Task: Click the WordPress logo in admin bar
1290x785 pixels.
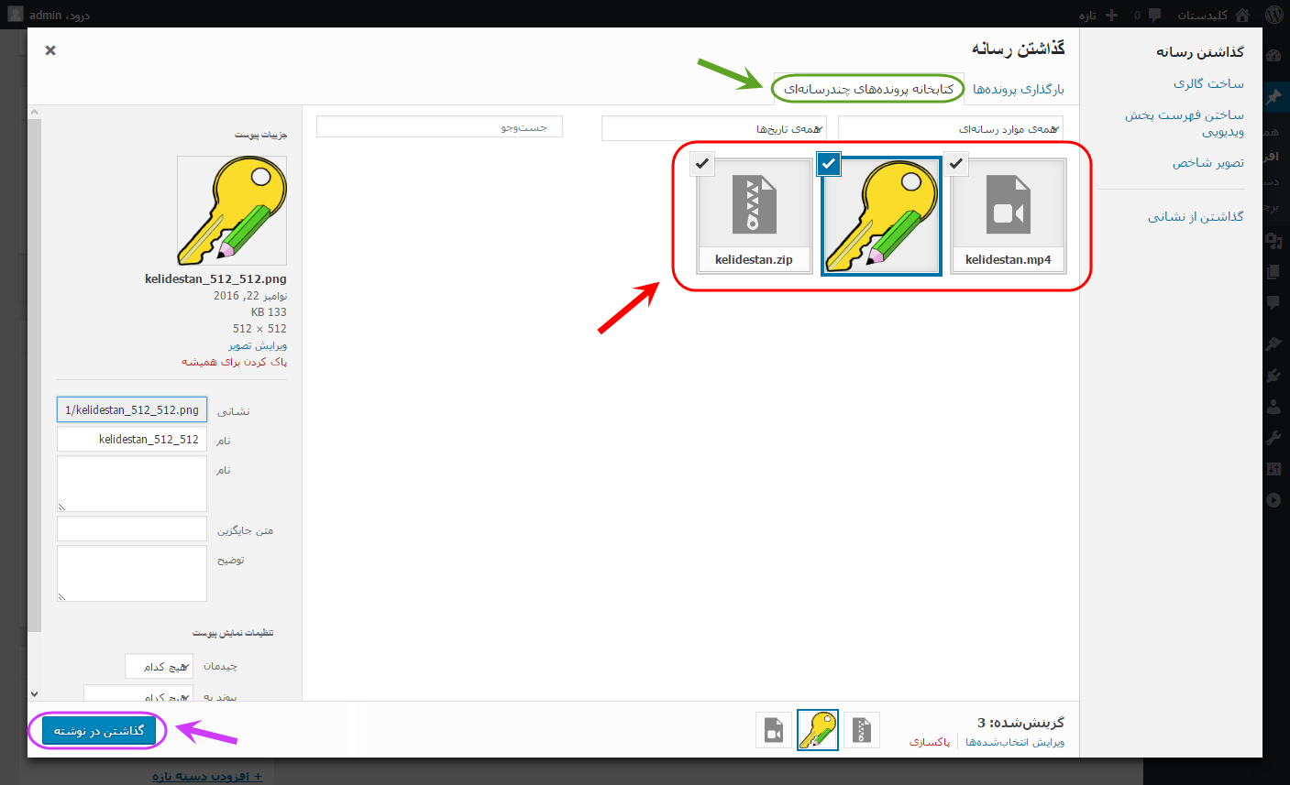Action: coord(1274,15)
